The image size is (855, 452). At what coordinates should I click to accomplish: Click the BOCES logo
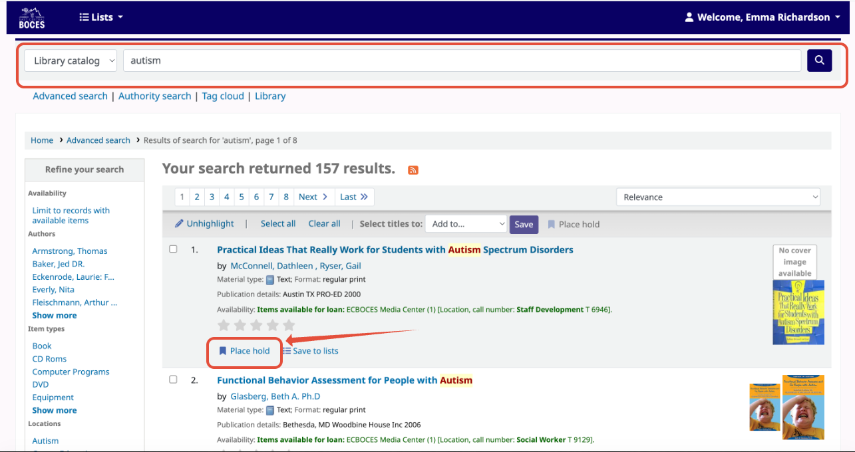pos(31,17)
